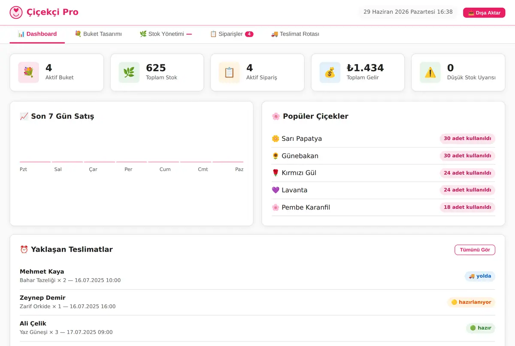Image resolution: width=515 pixels, height=346 pixels.
Task: Click the Pzt bar in the sales chart
Action: click(x=35, y=162)
